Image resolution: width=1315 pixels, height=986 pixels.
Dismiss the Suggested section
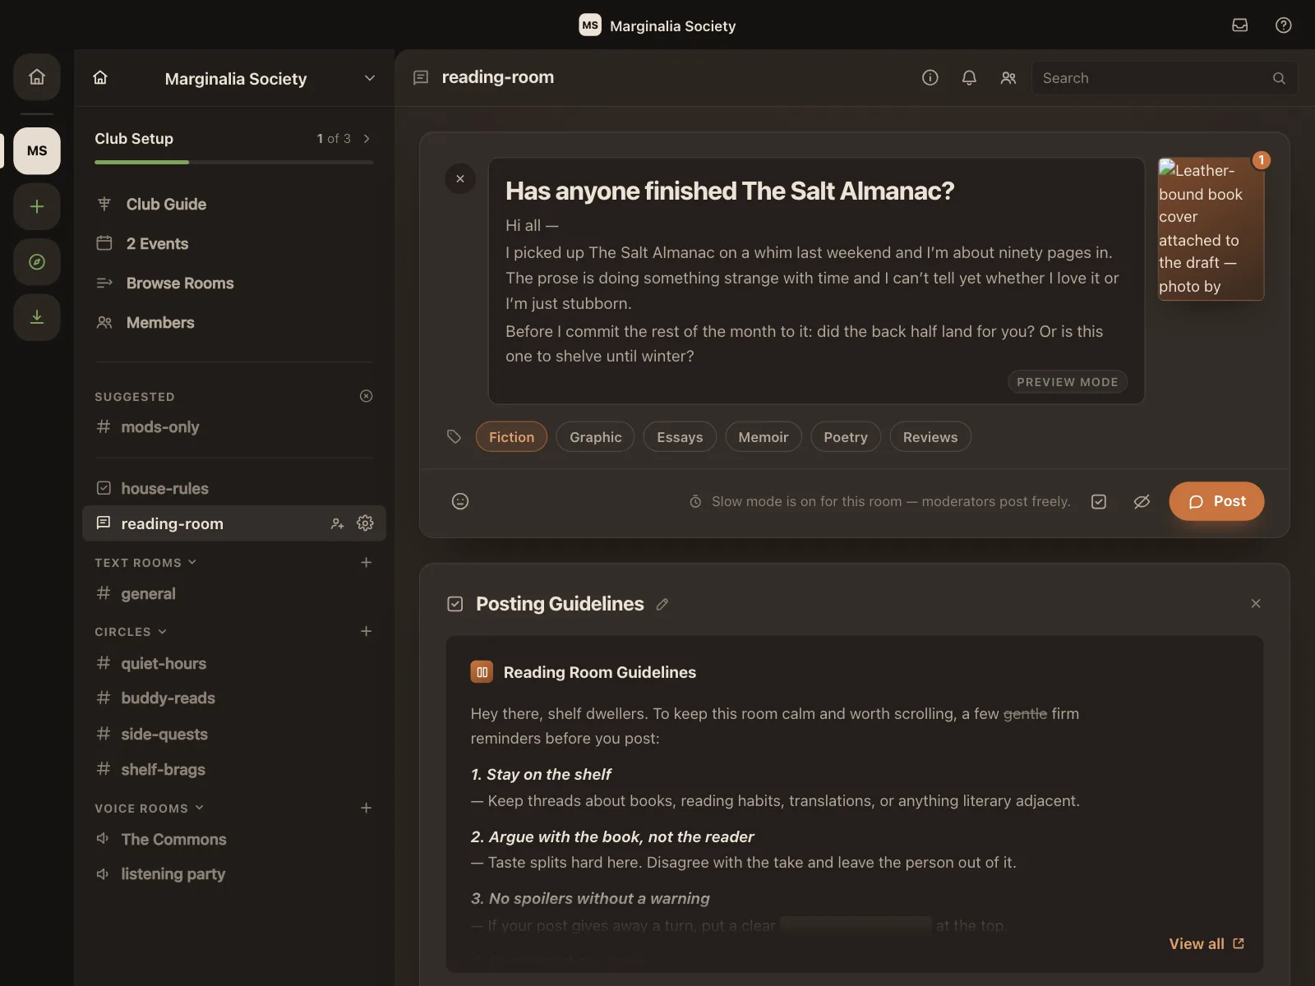point(367,396)
